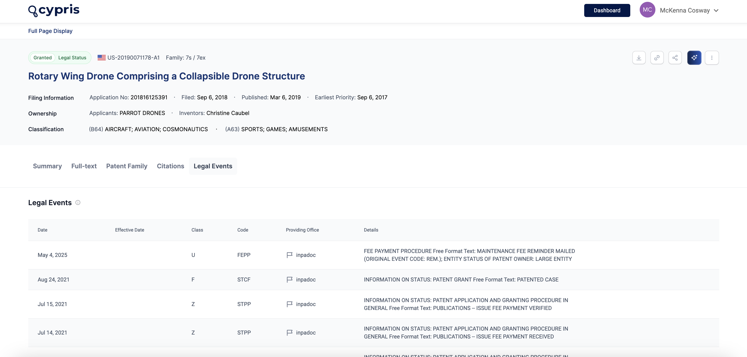747x357 pixels.
Task: Click inventor Christine Caubel
Action: [228, 113]
